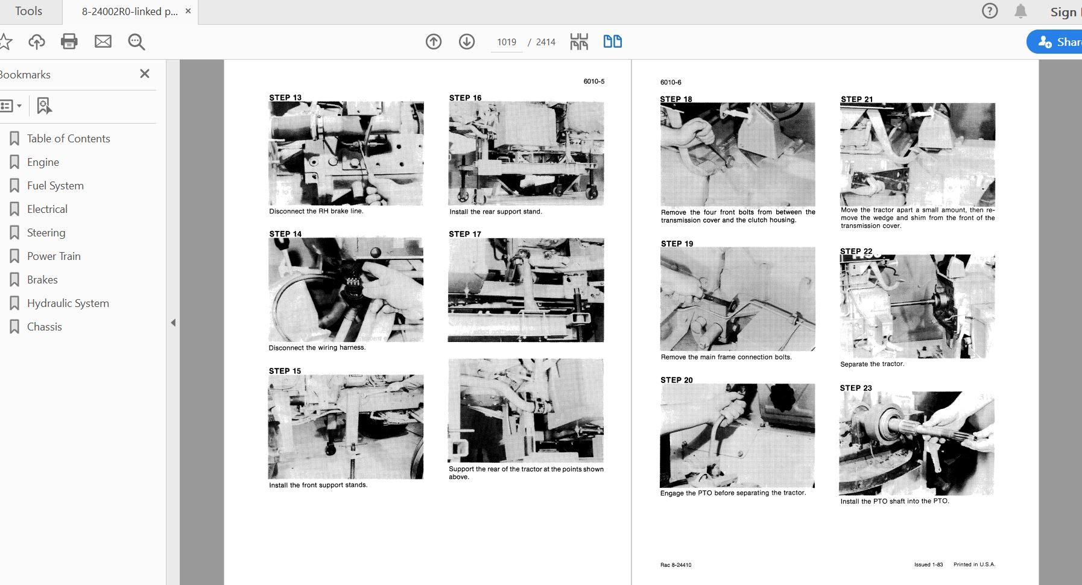The image size is (1082, 585).
Task: Open the bookmark options dropdown menu
Action: coord(11,106)
